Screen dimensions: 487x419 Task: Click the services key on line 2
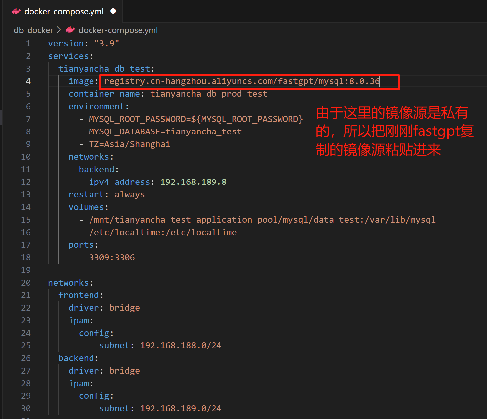coord(69,56)
